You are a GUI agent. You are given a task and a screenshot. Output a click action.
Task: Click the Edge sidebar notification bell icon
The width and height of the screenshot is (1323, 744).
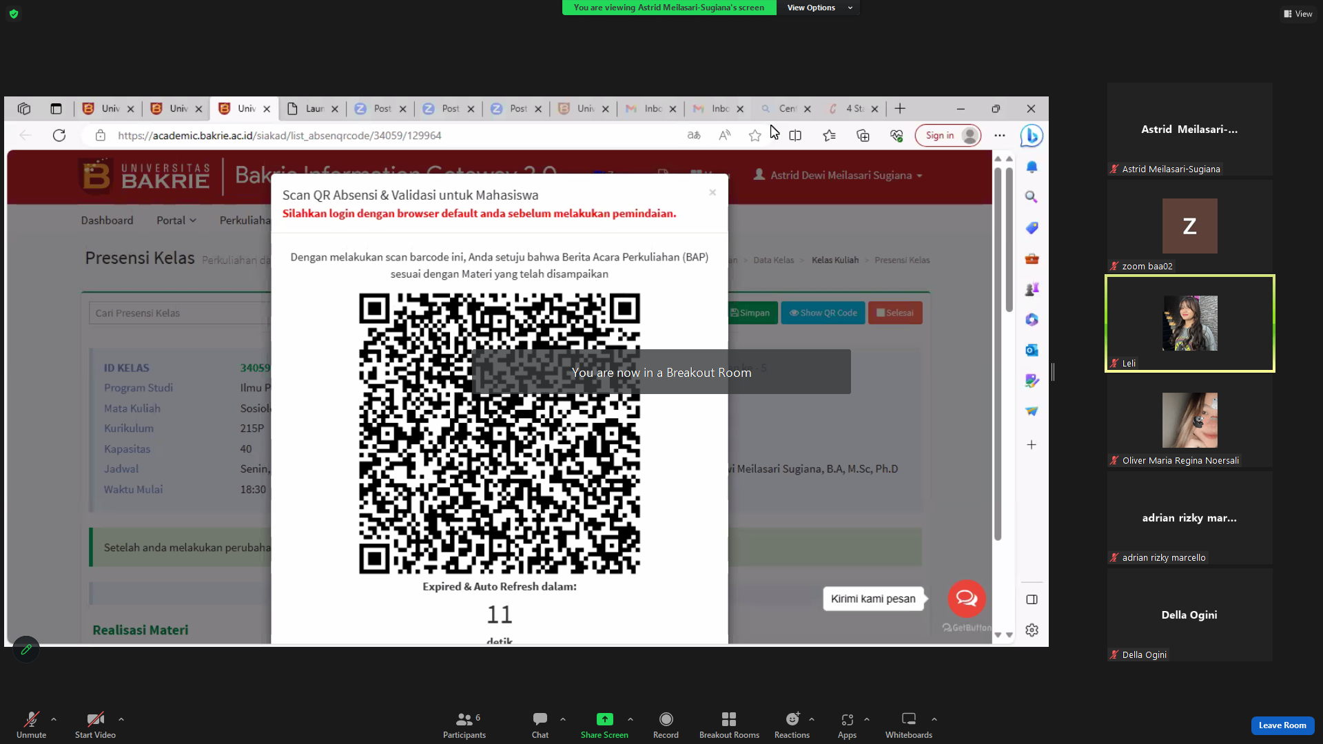tap(1032, 167)
